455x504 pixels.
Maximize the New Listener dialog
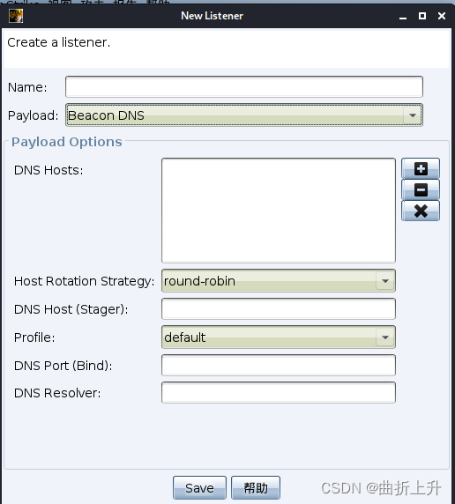(422, 16)
